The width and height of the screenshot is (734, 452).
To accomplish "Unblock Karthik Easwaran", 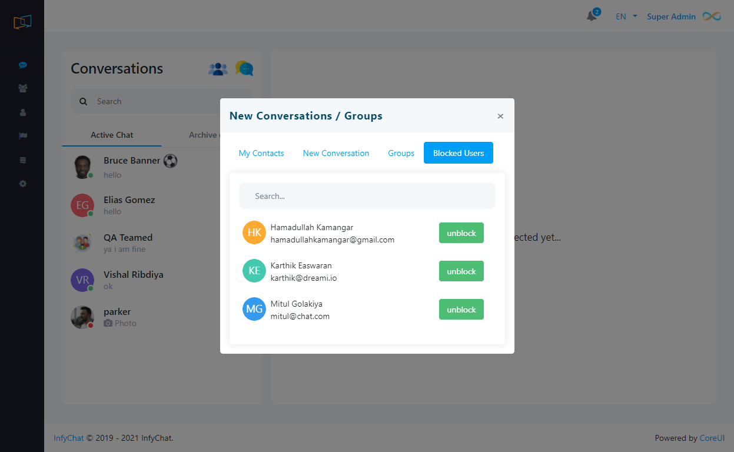I will point(461,271).
